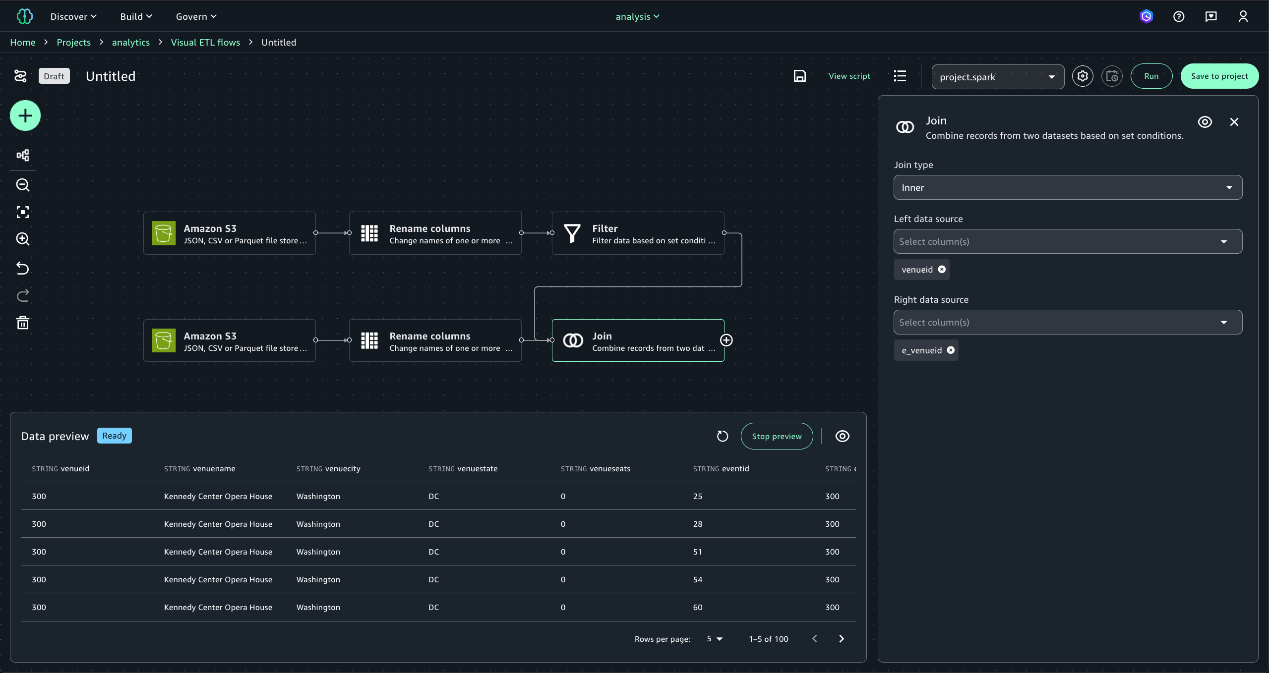Click the trash delete icon
Viewport: 1269px width, 673px height.
pos(23,323)
